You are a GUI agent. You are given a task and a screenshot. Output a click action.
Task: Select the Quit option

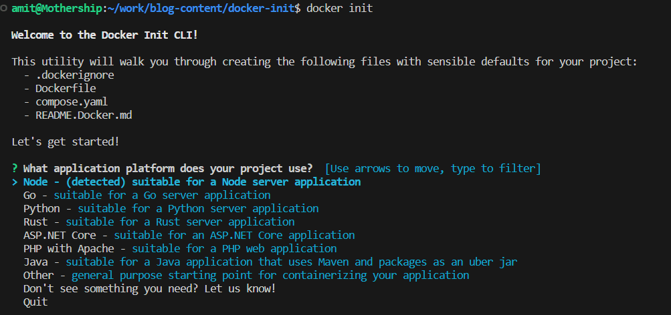(35, 302)
